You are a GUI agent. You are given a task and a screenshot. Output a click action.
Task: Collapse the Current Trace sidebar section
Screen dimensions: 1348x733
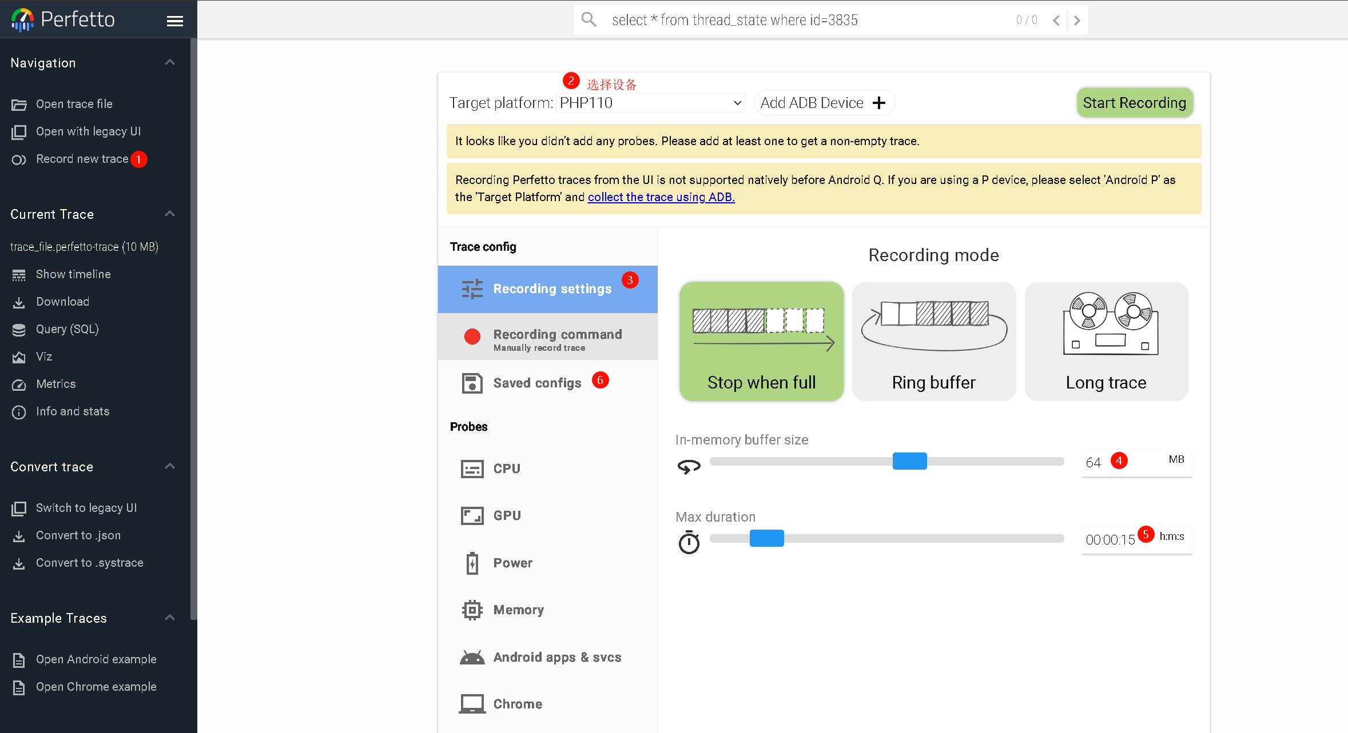point(170,214)
